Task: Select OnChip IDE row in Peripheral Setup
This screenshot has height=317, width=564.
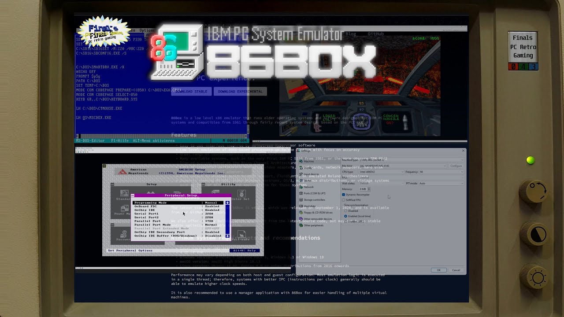Action: 178,210
